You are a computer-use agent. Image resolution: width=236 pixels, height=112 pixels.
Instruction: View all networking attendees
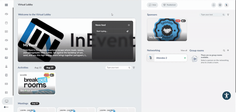(x=184, y=50)
